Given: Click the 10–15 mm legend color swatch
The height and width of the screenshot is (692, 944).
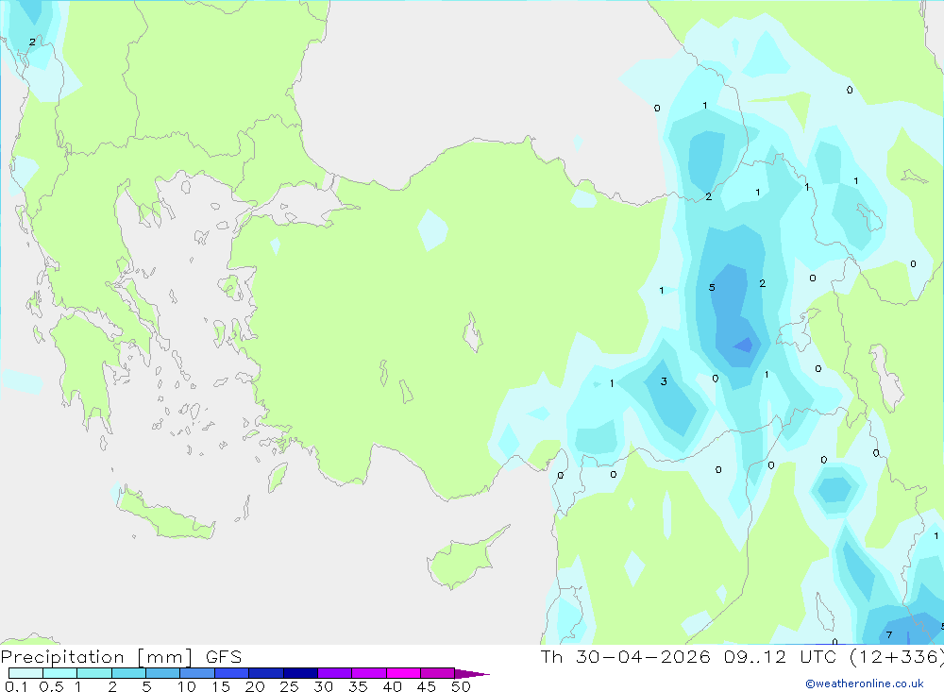Looking at the screenshot, I should (x=197, y=673).
